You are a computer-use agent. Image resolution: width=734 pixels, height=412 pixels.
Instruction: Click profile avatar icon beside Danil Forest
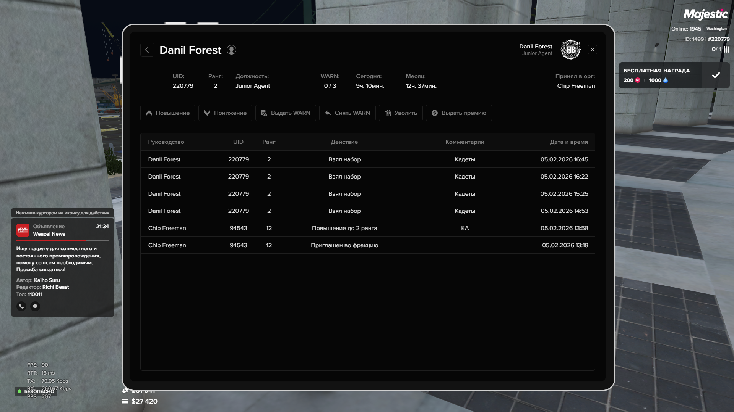click(231, 50)
